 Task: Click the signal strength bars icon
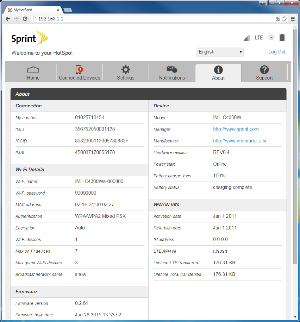[x=246, y=38]
